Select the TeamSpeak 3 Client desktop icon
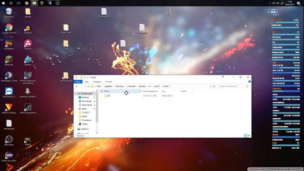 pos(9,76)
